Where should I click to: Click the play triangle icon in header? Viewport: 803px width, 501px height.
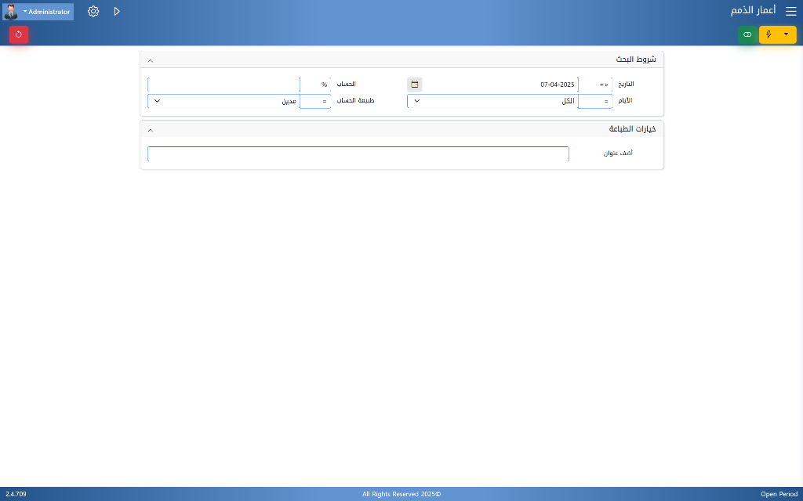pos(117,12)
